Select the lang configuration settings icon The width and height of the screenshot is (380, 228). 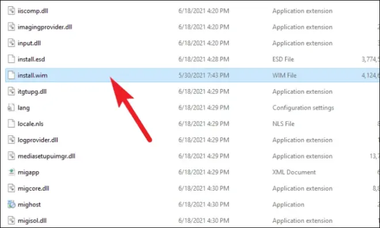(11, 107)
